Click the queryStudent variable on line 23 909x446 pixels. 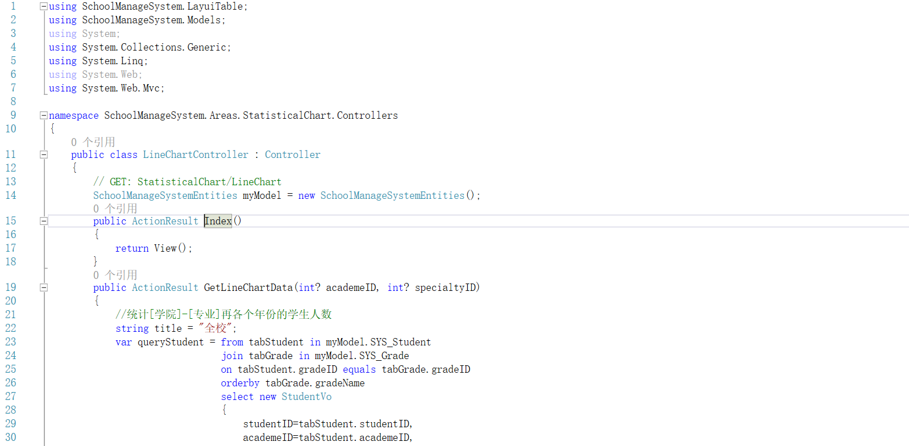(171, 342)
